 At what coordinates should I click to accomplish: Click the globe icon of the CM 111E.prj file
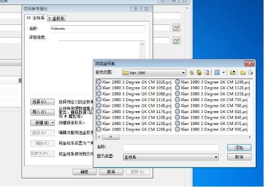[x=98, y=100]
